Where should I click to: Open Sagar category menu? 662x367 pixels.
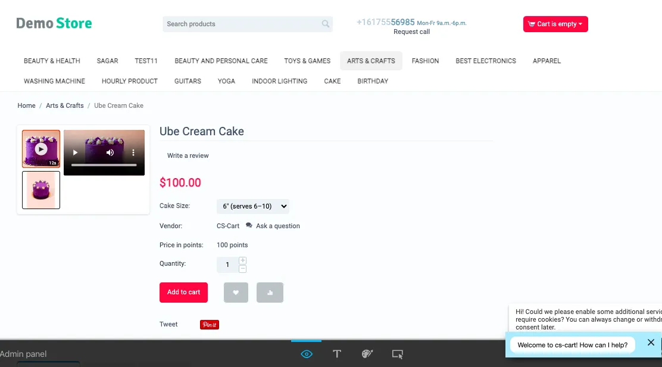(x=107, y=61)
